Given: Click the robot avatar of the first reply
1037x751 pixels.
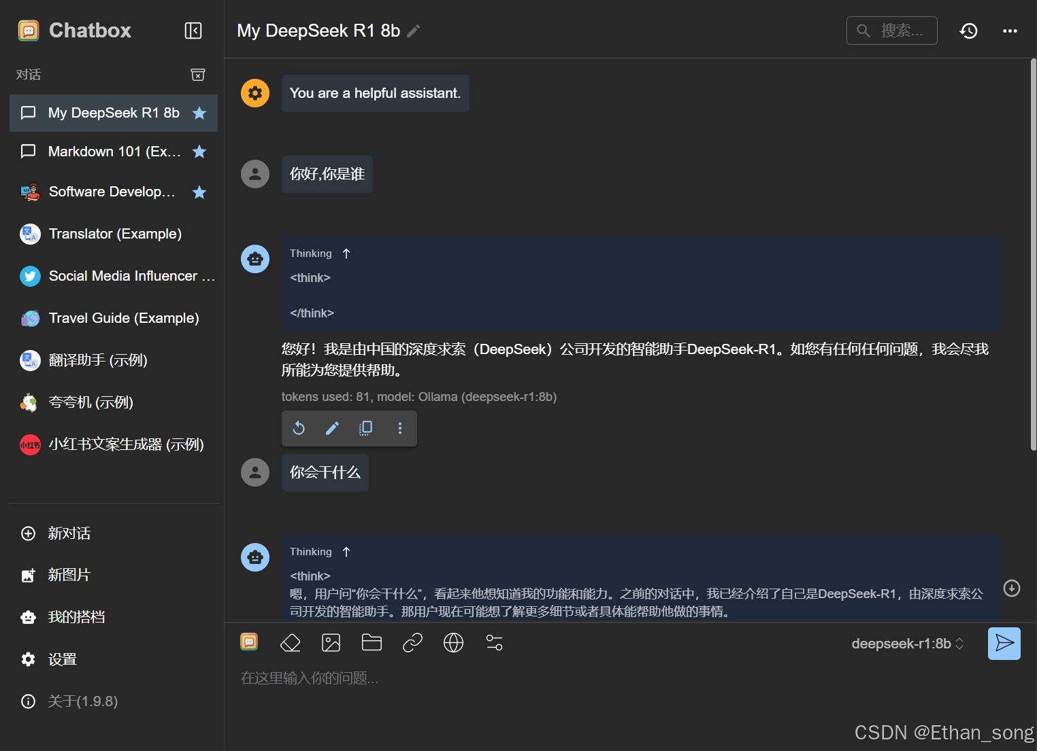Looking at the screenshot, I should click(255, 259).
